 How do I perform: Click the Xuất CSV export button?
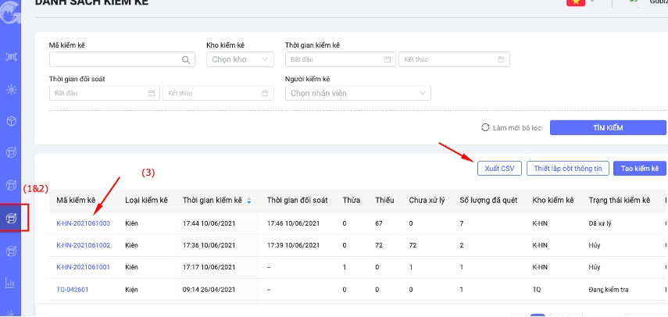pos(498,168)
